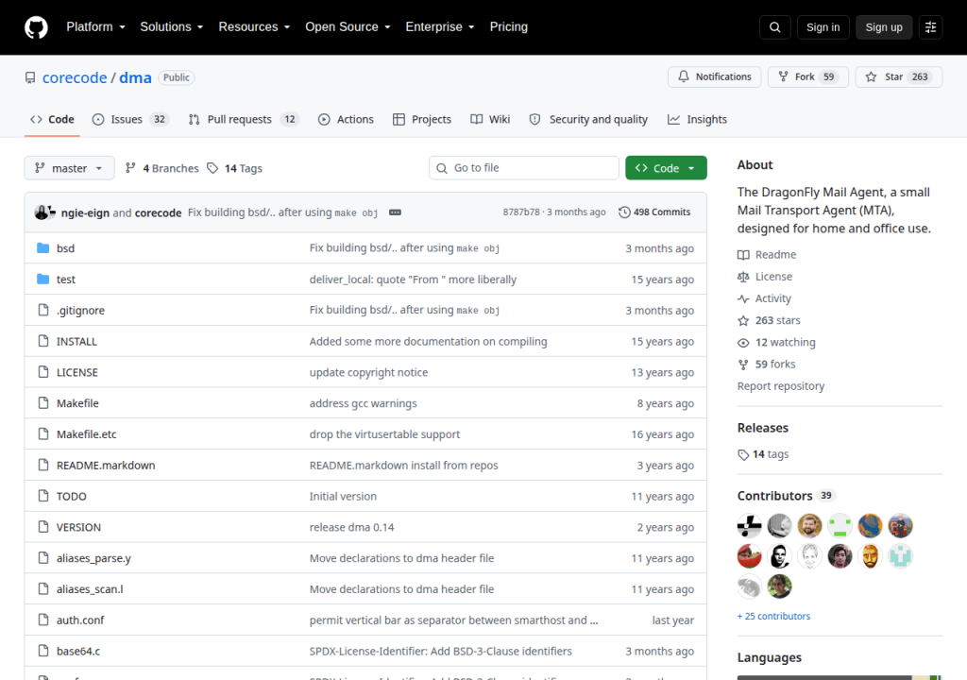Click the Makefile file icon
This screenshot has width=967, height=680.
point(43,403)
